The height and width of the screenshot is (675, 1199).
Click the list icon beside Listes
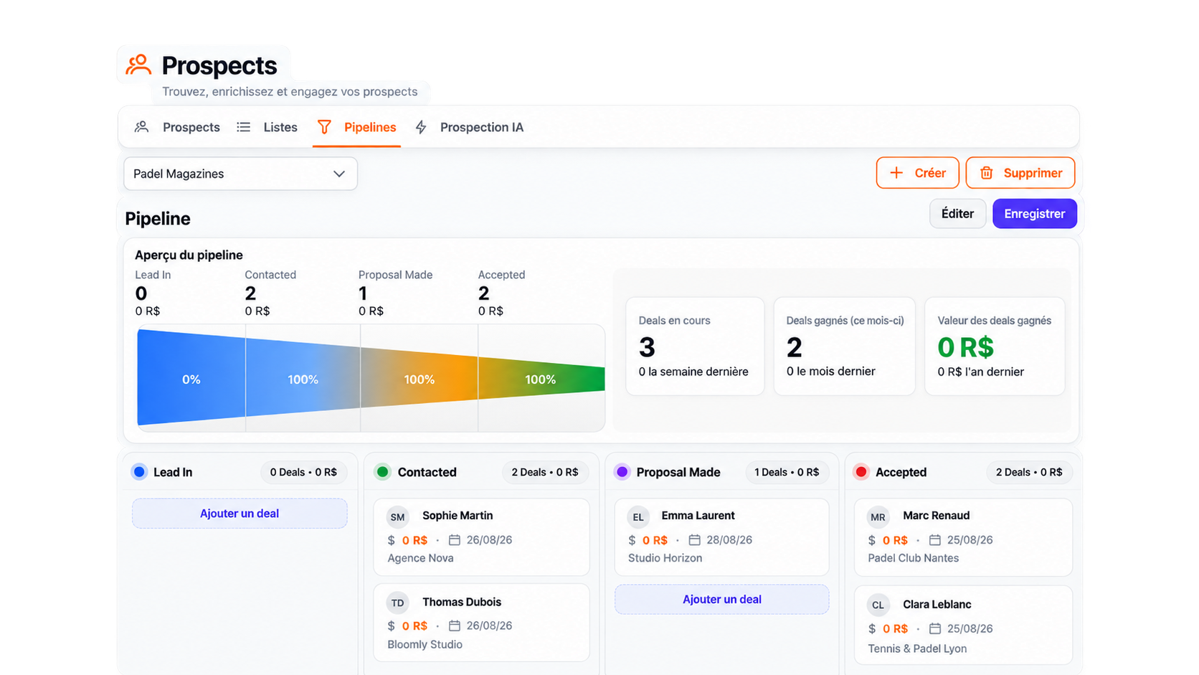(x=244, y=127)
